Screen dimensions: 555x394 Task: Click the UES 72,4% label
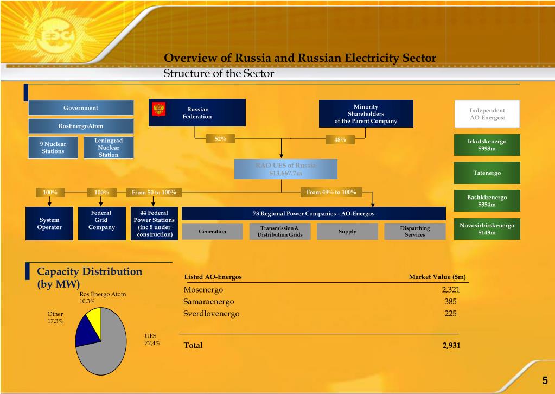152,339
